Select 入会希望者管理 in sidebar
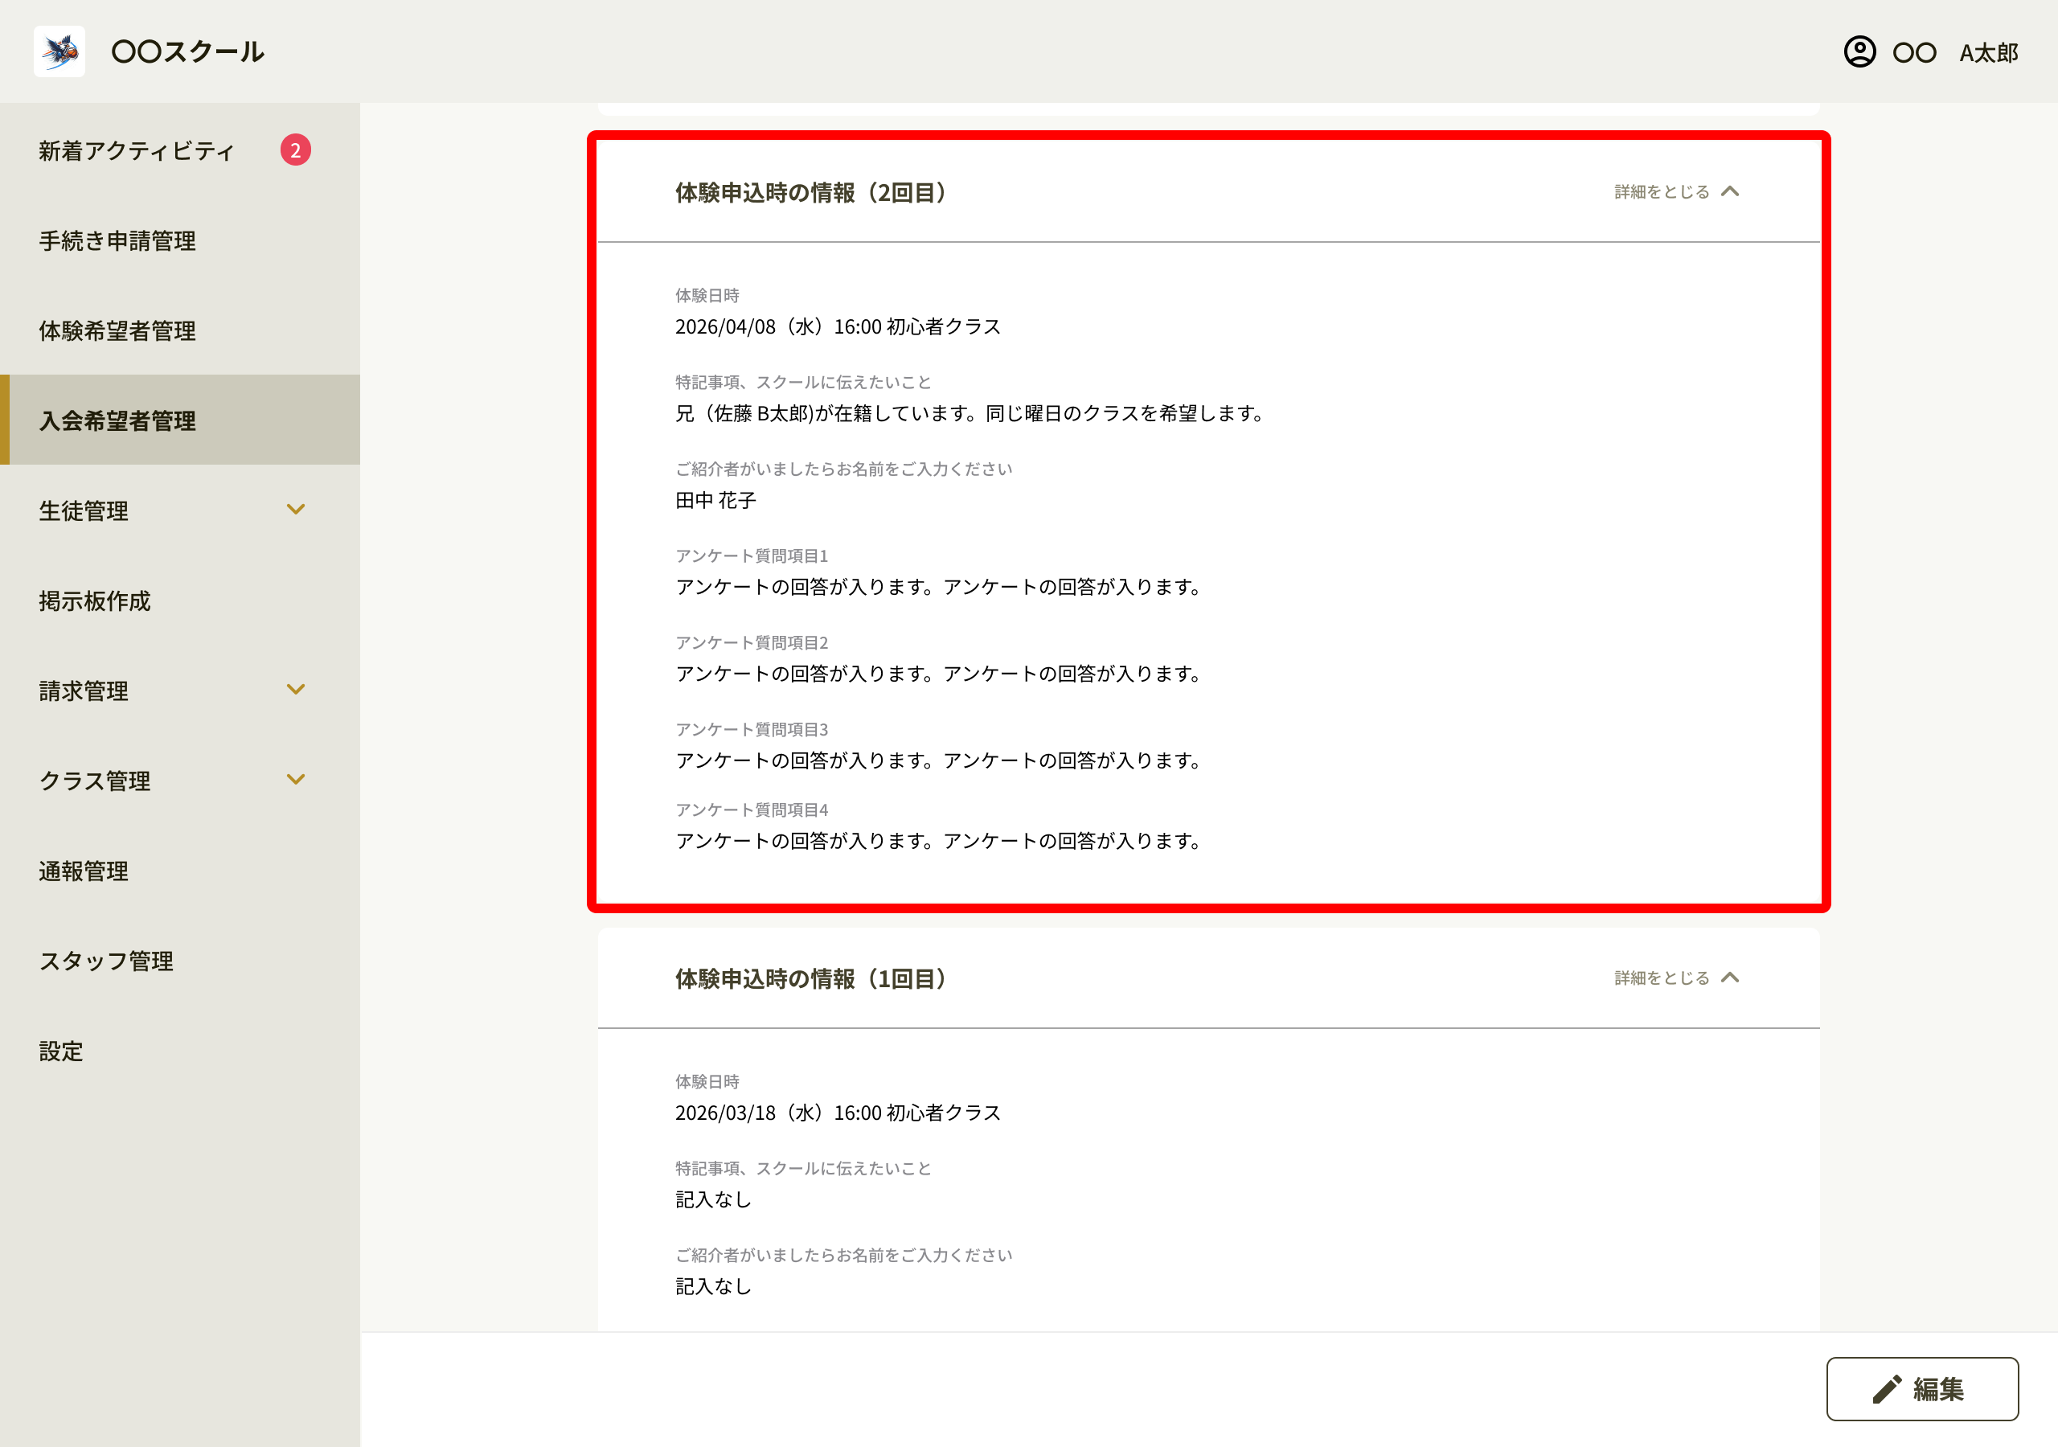 coord(179,420)
